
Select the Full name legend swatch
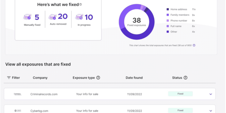click(168, 26)
